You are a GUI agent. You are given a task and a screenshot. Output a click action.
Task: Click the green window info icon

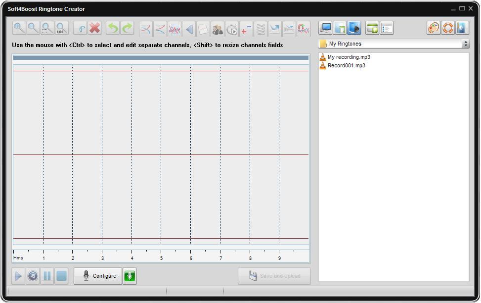[372, 28]
